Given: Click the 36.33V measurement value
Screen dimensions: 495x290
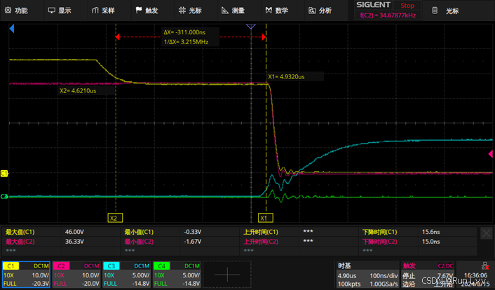Looking at the screenshot, I should pyautogui.click(x=74, y=242).
